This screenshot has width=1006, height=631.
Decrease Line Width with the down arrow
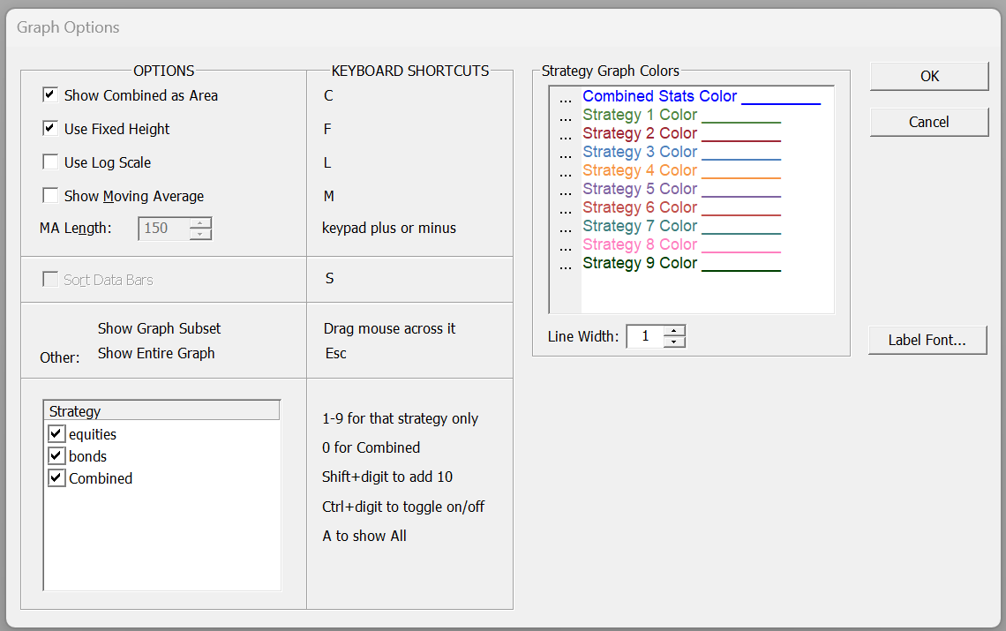pos(674,342)
